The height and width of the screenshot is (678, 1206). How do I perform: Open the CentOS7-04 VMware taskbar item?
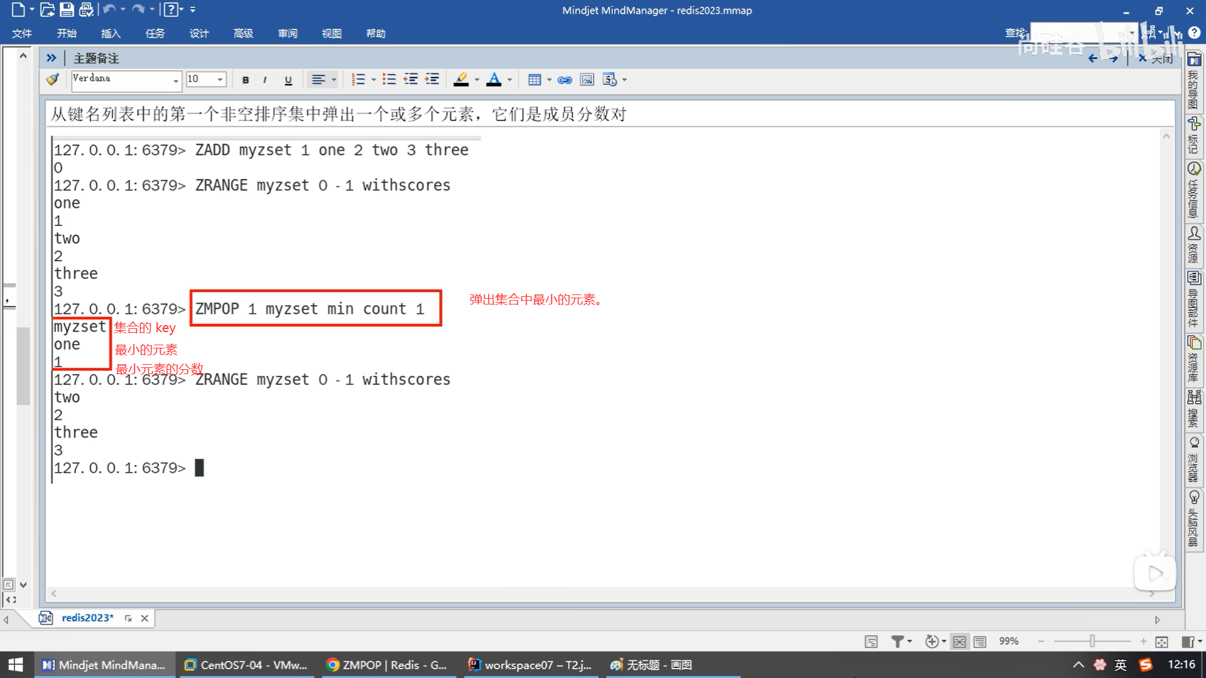click(246, 665)
